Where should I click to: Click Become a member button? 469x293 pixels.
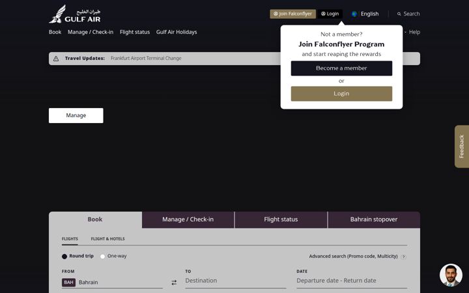pyautogui.click(x=341, y=68)
